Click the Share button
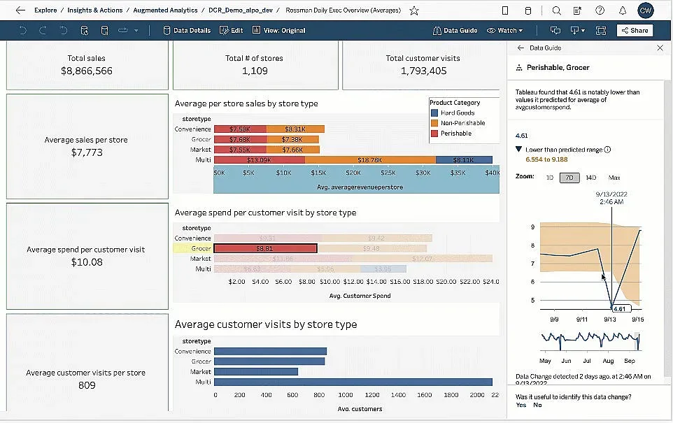This screenshot has height=423, width=673. (x=635, y=31)
